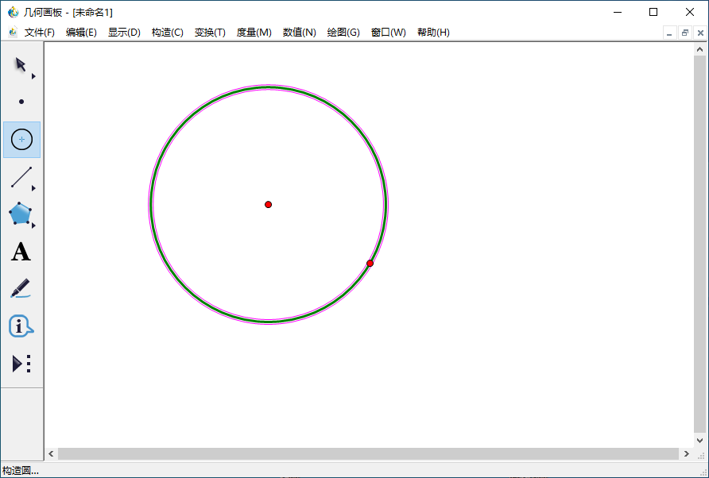Minimize the document child window
Screen dimensions: 709x478
[670, 33]
